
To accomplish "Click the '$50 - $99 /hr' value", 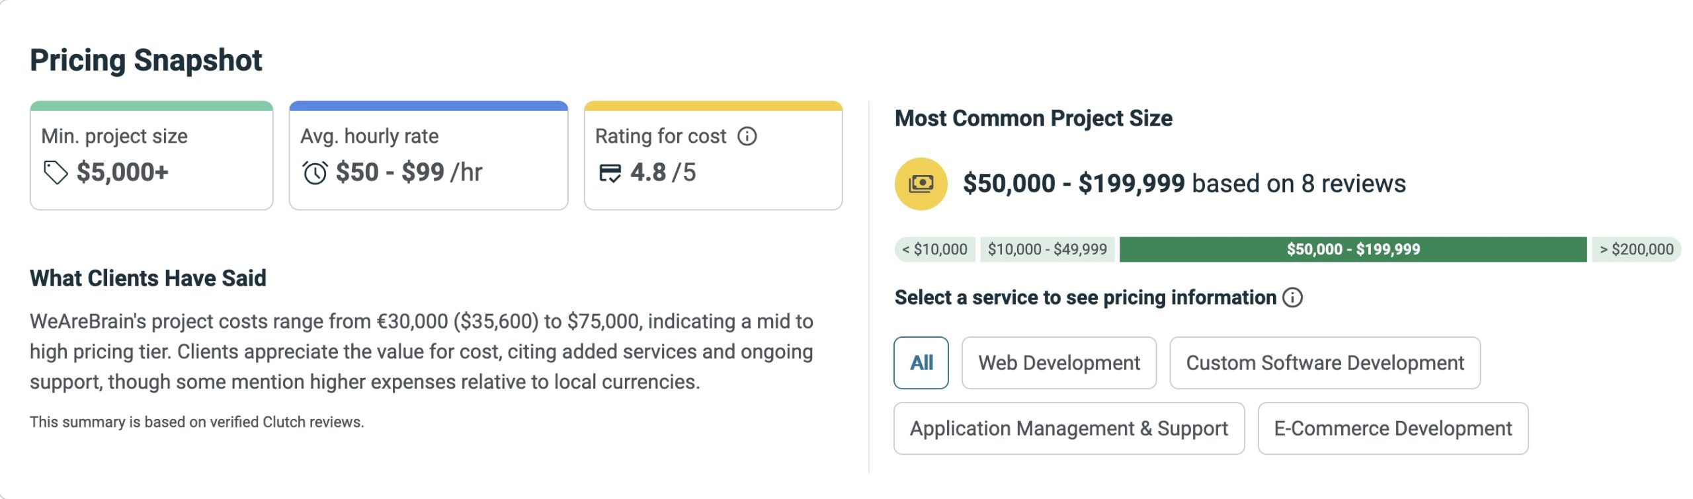I will (x=409, y=173).
